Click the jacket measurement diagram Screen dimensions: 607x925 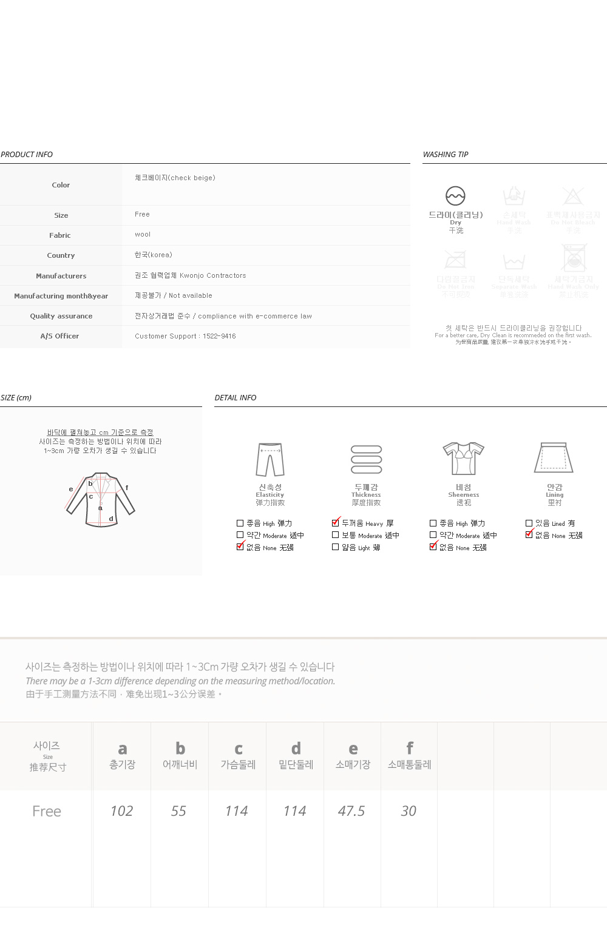(x=101, y=499)
